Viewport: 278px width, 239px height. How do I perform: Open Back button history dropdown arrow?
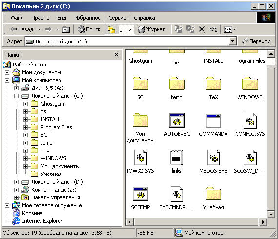(x=40, y=29)
